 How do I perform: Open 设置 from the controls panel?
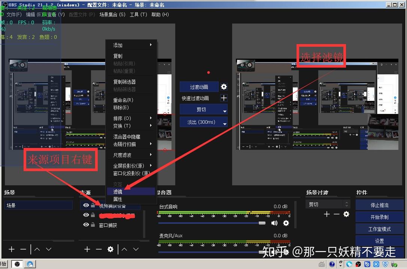coord(380,241)
